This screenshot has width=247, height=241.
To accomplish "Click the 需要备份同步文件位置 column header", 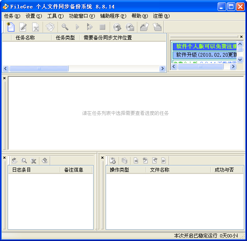I will click(x=123, y=38).
